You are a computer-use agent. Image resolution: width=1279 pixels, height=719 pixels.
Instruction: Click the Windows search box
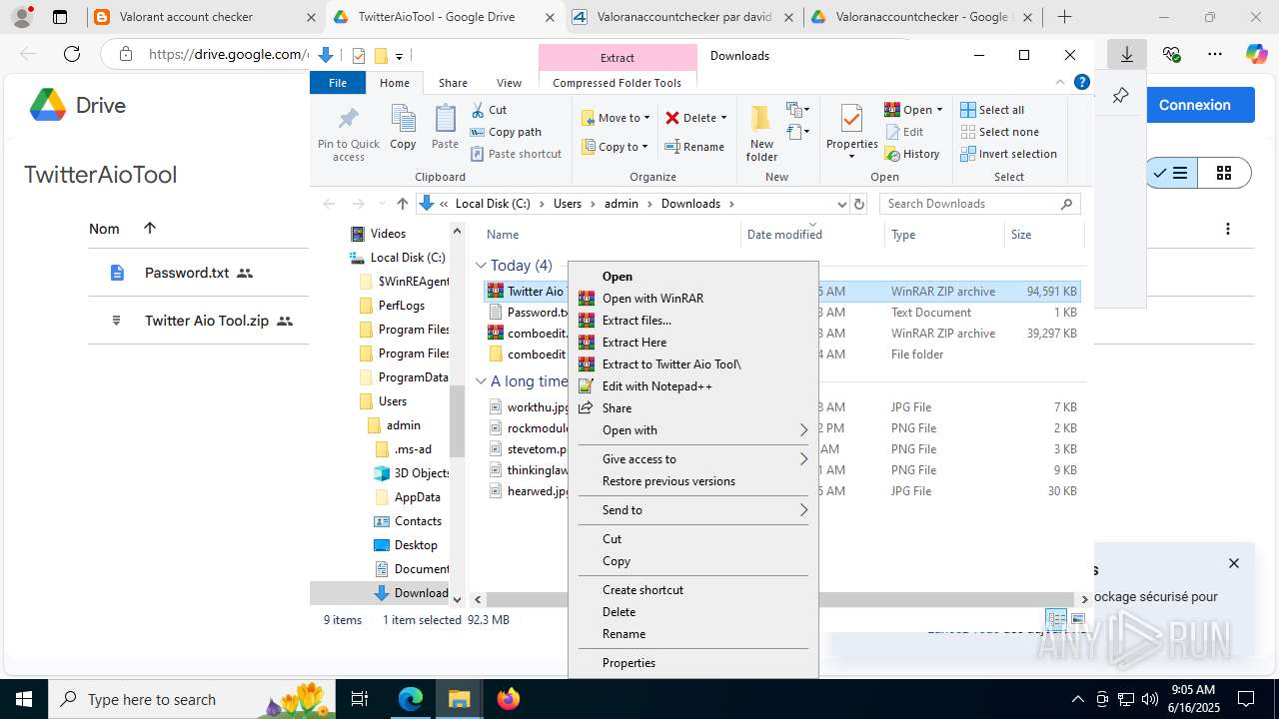pos(190,699)
